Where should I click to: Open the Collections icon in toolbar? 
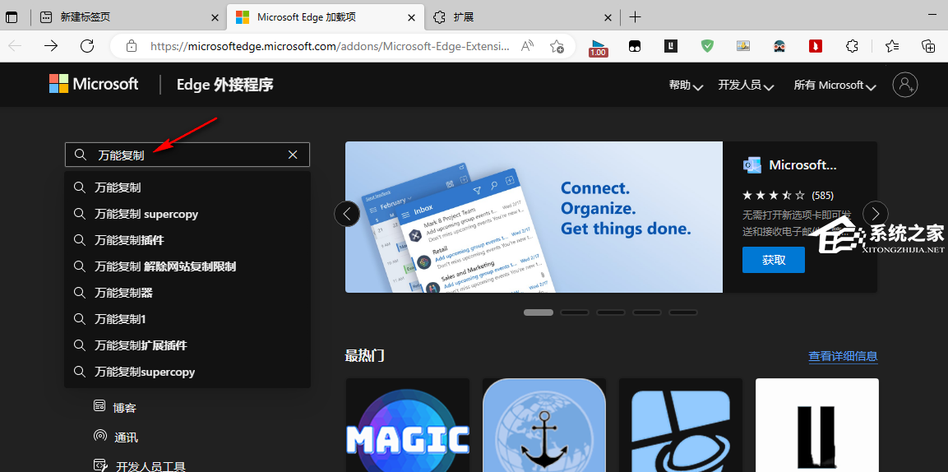click(x=928, y=46)
